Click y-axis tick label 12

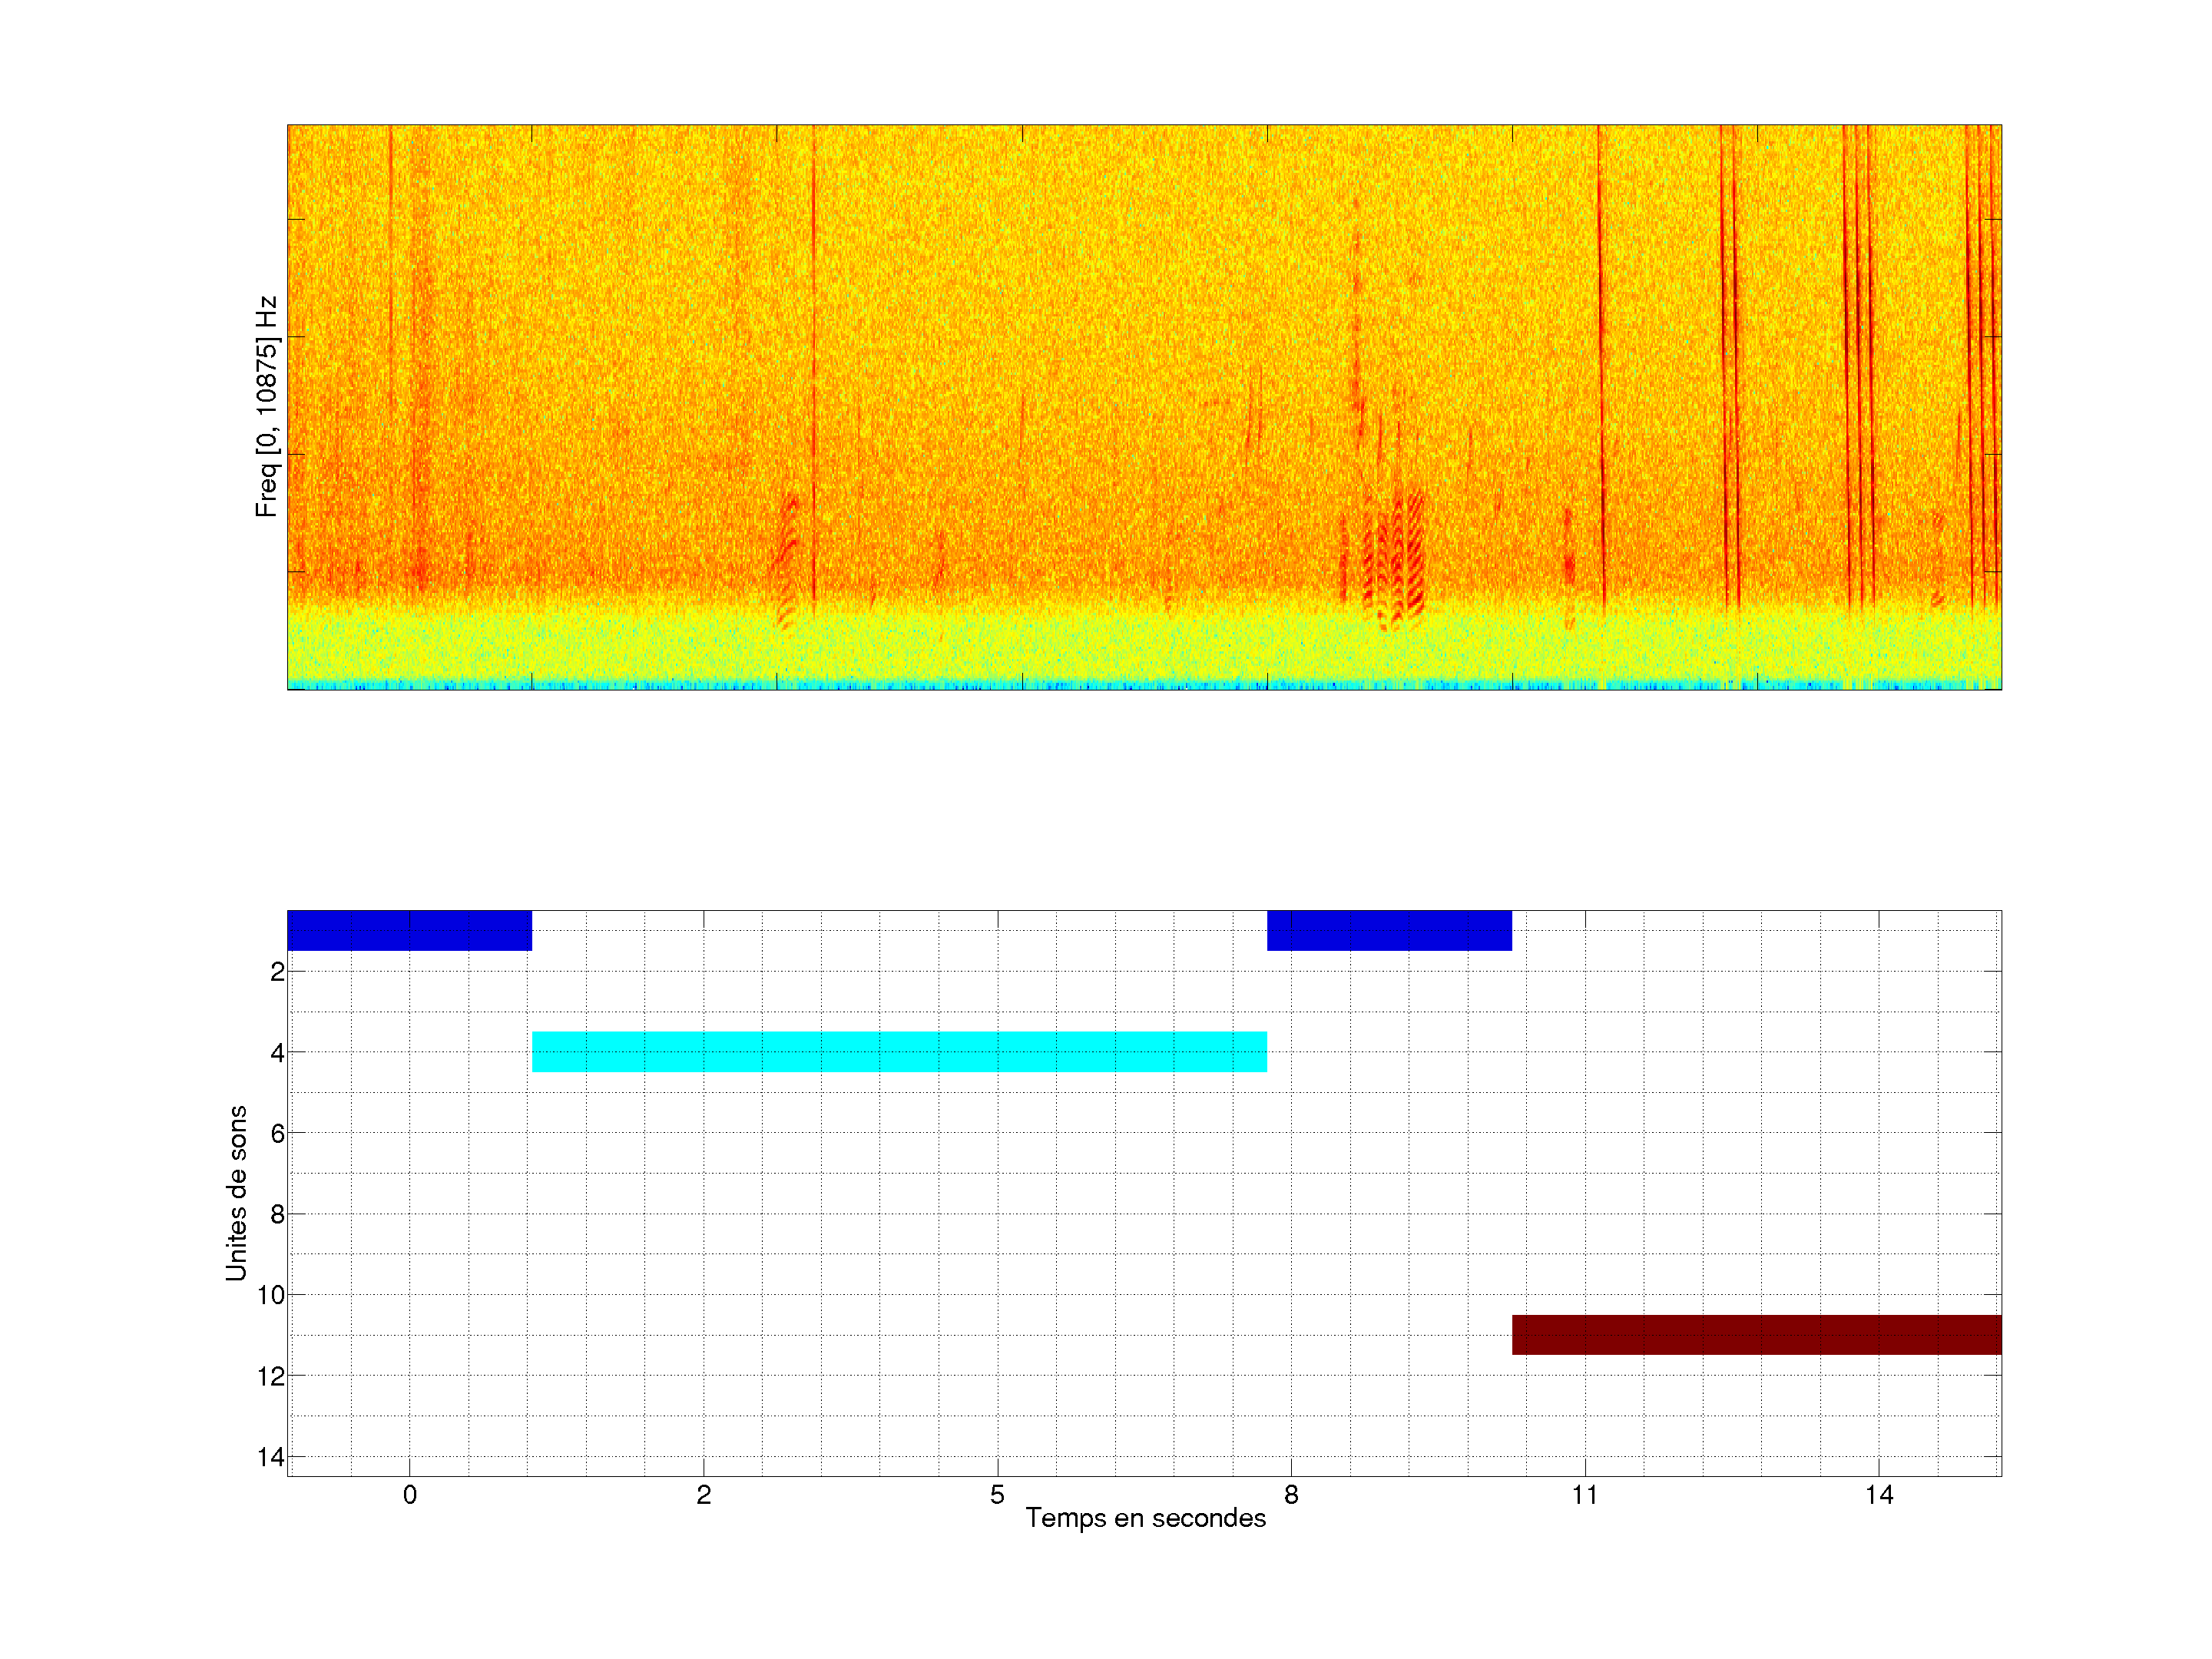pyautogui.click(x=270, y=1376)
